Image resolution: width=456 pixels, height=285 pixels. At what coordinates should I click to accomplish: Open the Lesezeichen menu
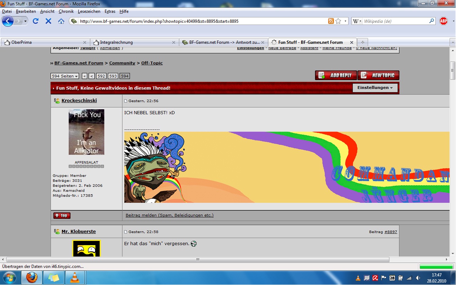(x=89, y=11)
